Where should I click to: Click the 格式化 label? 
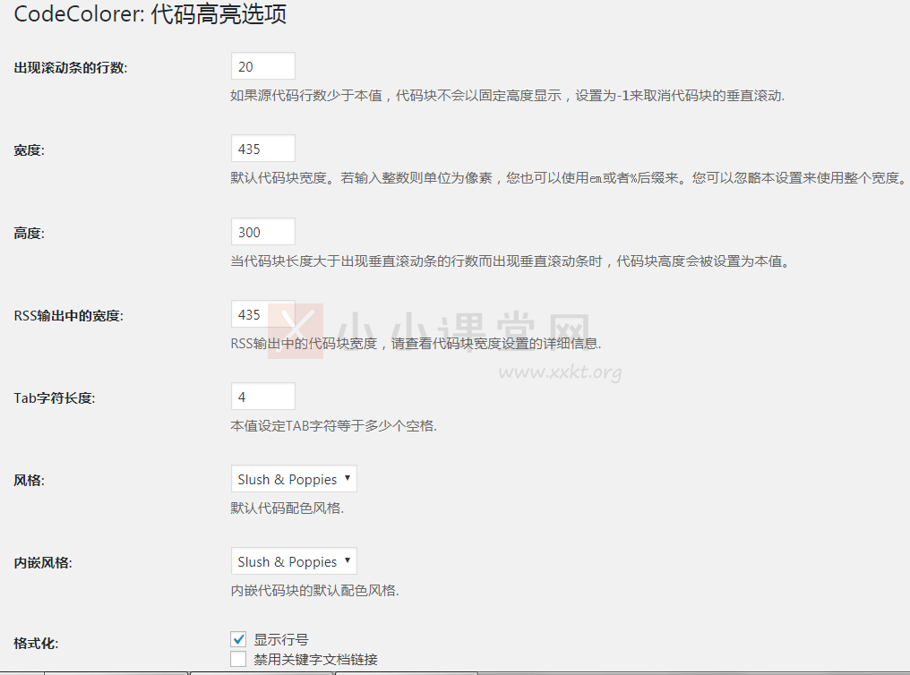tap(36, 644)
